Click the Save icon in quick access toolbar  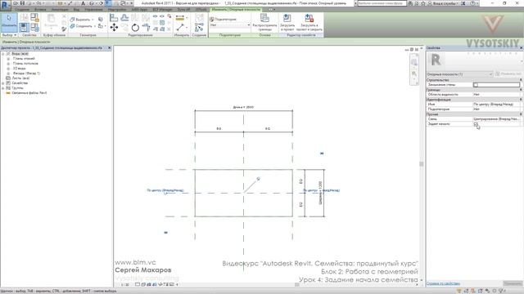point(22,3)
